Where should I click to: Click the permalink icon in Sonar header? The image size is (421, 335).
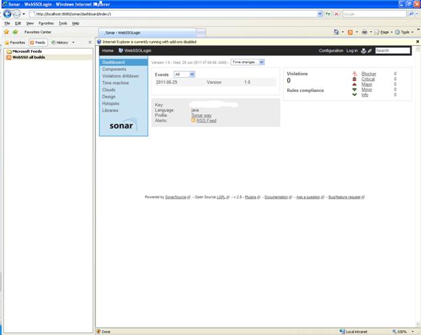(x=370, y=51)
